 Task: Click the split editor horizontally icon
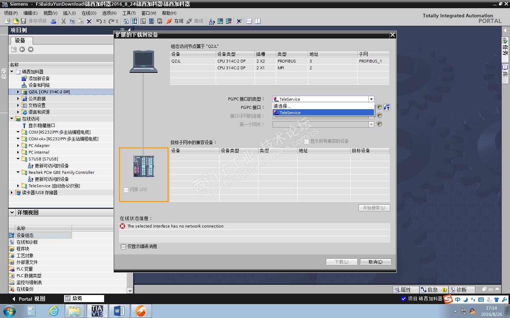(x=249, y=21)
